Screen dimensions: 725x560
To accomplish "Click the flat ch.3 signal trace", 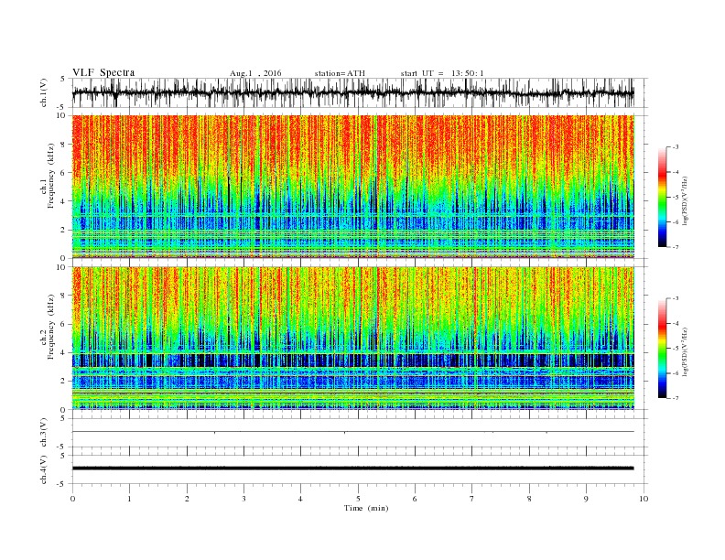I will tap(352, 432).
